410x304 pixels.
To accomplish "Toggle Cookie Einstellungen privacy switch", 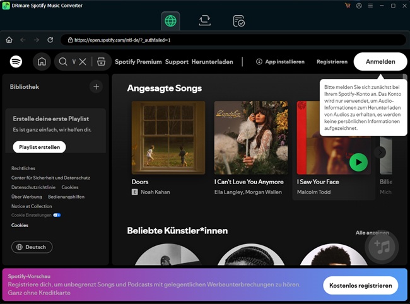I will [57, 215].
